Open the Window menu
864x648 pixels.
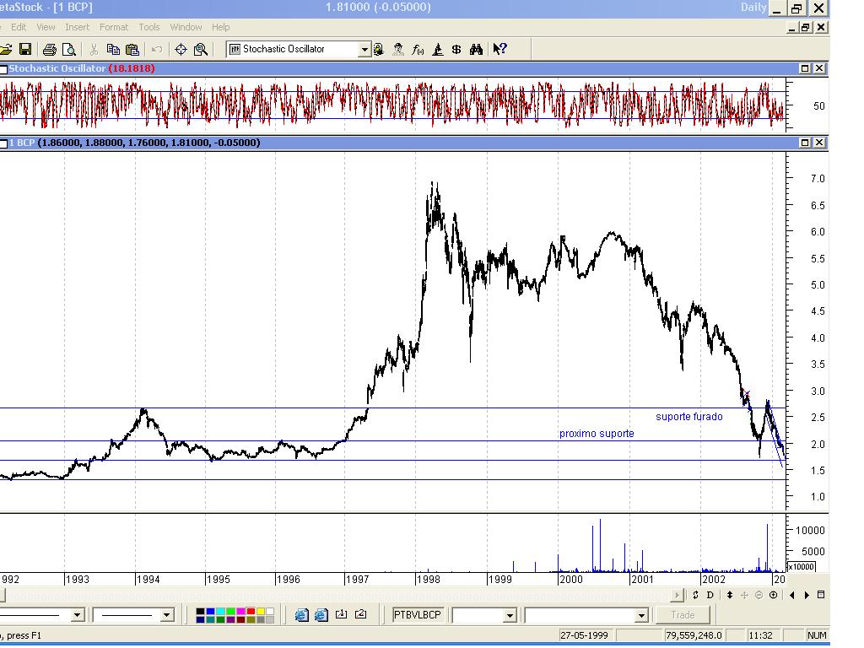pyautogui.click(x=186, y=27)
